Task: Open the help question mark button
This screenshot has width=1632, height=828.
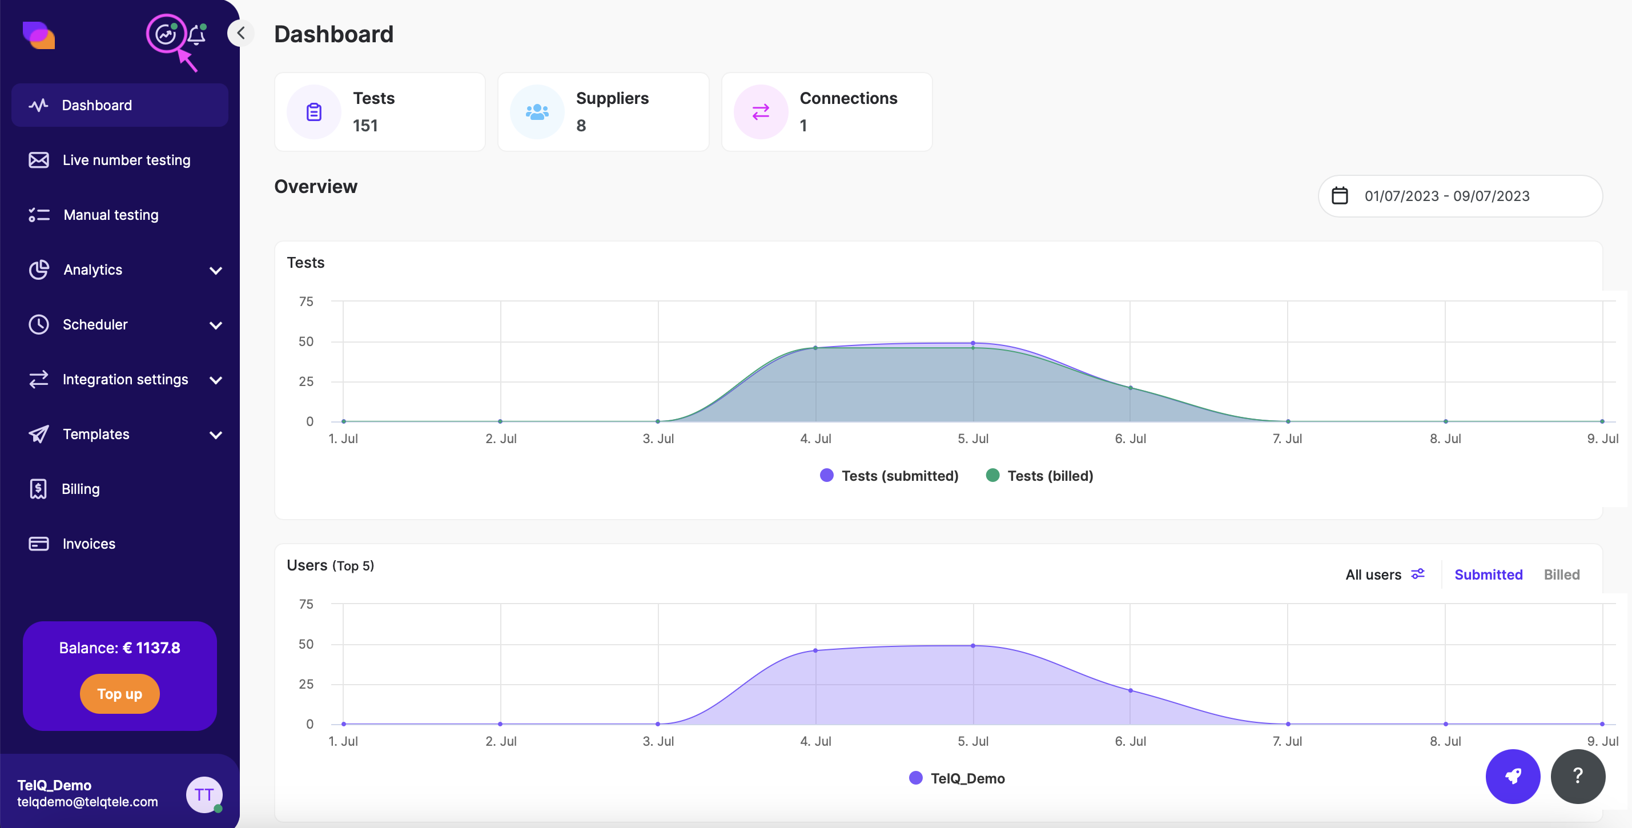Action: (1578, 776)
